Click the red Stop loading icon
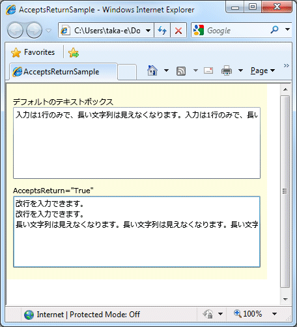Viewport: 297px width, 327px height. [x=178, y=30]
